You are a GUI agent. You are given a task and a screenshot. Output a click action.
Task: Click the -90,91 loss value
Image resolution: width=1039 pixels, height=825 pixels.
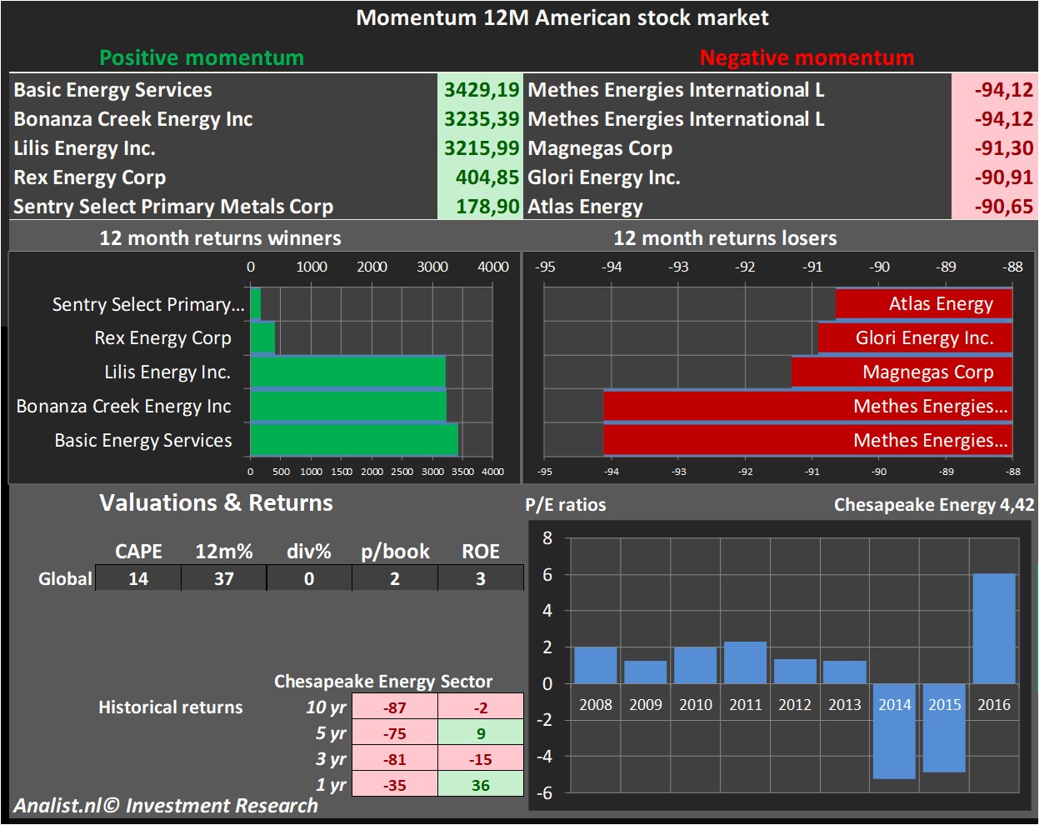pos(994,177)
